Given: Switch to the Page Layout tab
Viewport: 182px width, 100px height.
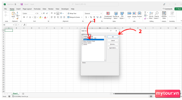Looking at the screenshot, I should [27, 9].
